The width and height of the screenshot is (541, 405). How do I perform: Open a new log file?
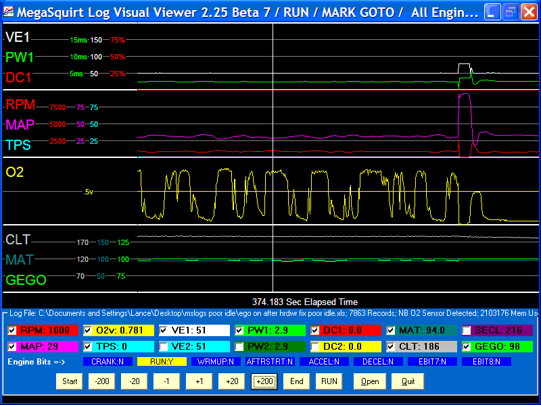point(370,381)
